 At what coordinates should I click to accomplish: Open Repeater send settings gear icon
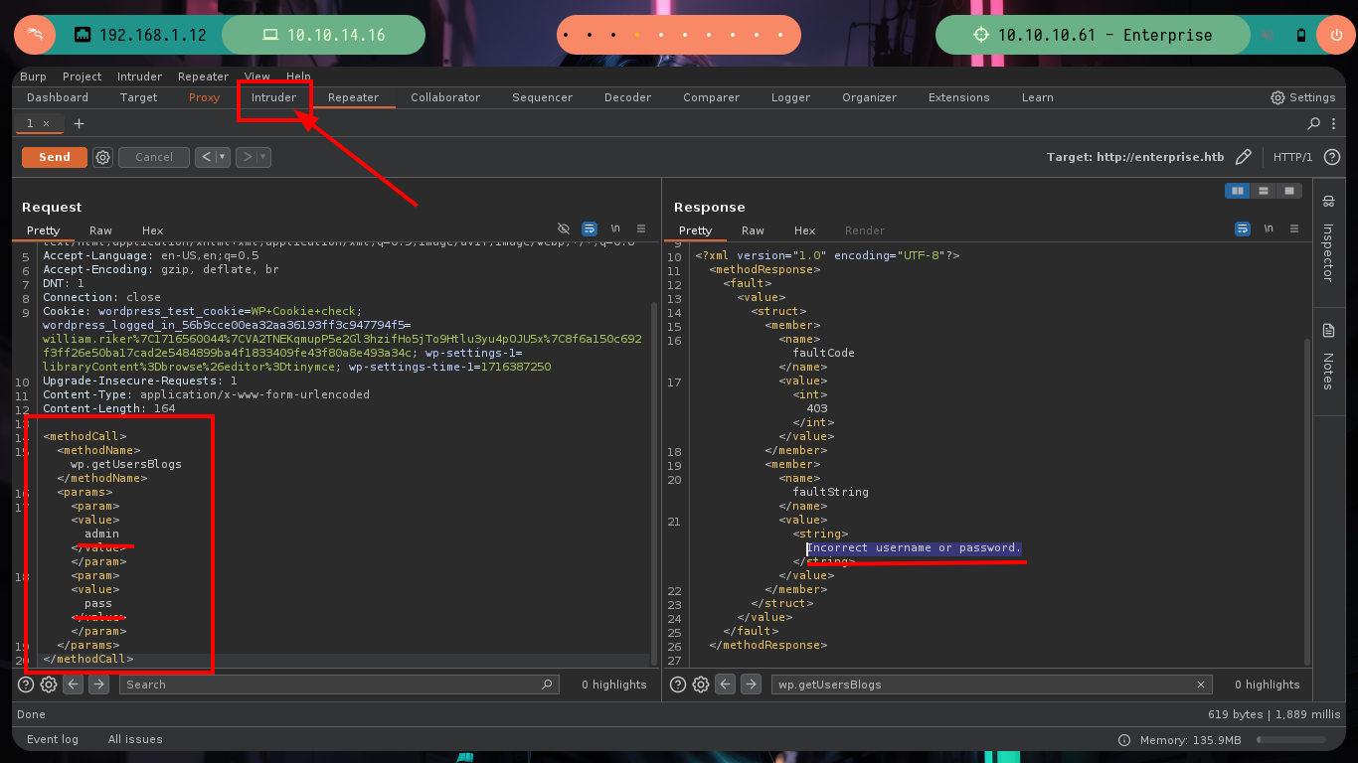pos(102,157)
